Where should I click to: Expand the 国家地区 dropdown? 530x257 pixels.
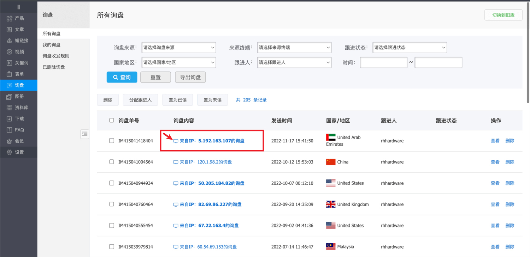point(178,62)
